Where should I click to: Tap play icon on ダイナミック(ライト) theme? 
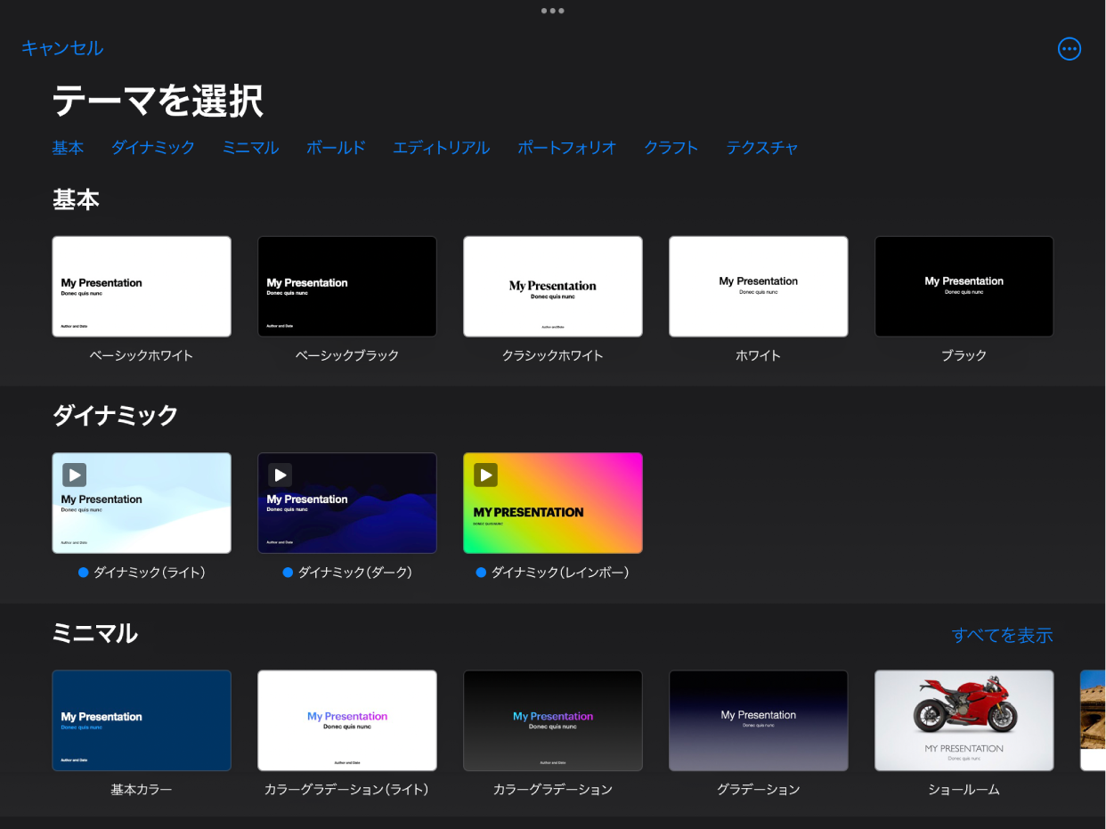(74, 475)
